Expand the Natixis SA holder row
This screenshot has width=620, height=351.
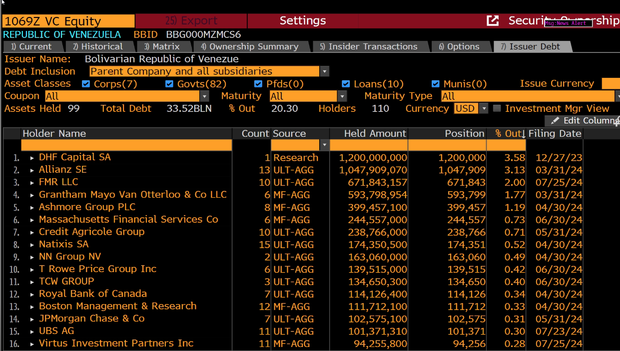click(x=32, y=245)
